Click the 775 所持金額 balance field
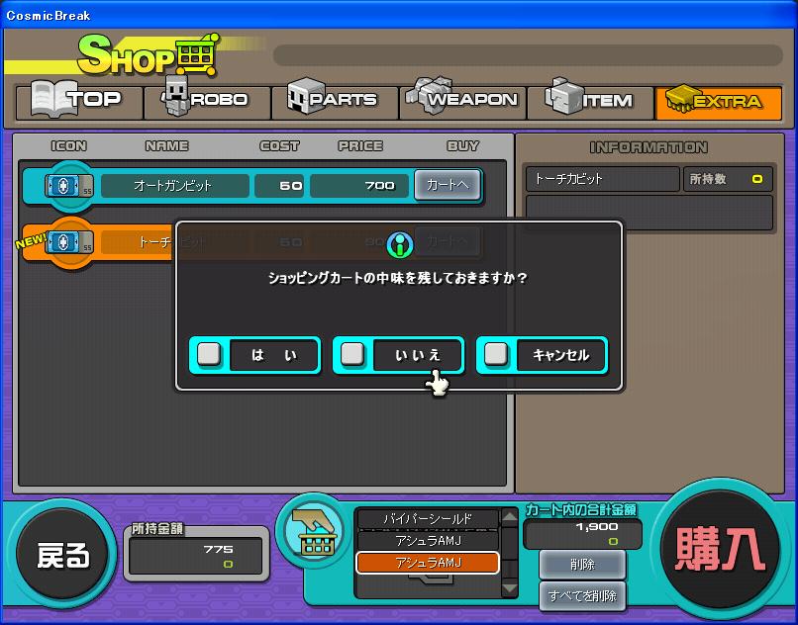Screen dimensions: 798x625 [x=196, y=557]
